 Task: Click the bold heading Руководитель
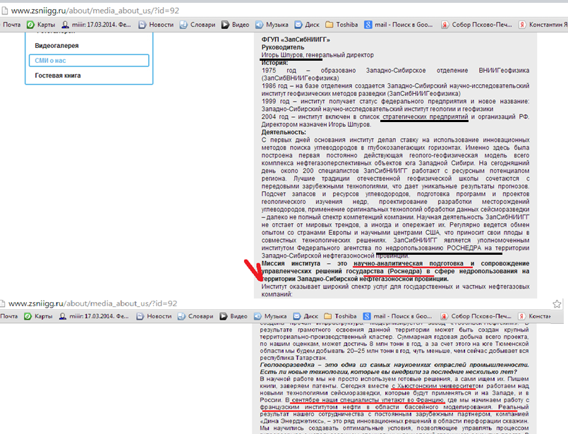pyautogui.click(x=283, y=47)
